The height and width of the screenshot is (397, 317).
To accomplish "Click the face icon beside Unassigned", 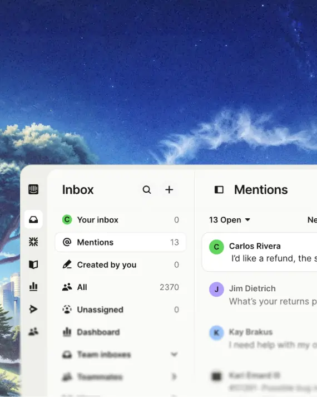I will click(67, 310).
